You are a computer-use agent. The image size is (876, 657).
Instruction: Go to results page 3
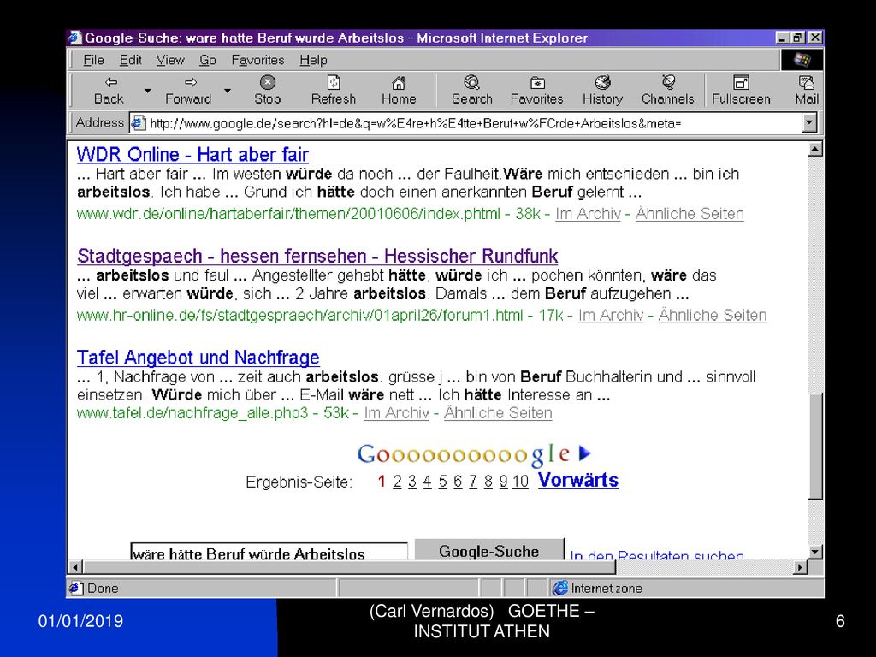(412, 482)
